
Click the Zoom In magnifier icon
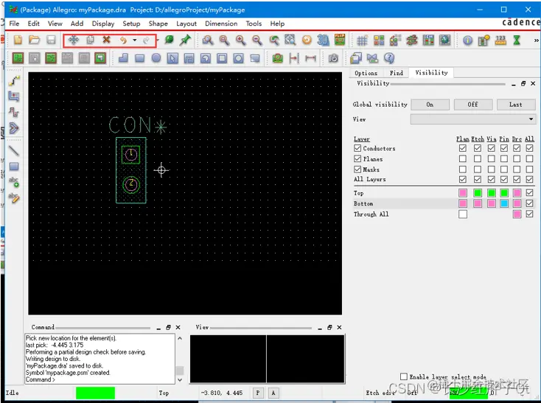point(240,41)
